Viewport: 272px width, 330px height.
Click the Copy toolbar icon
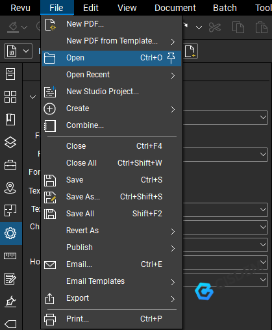click(x=238, y=27)
